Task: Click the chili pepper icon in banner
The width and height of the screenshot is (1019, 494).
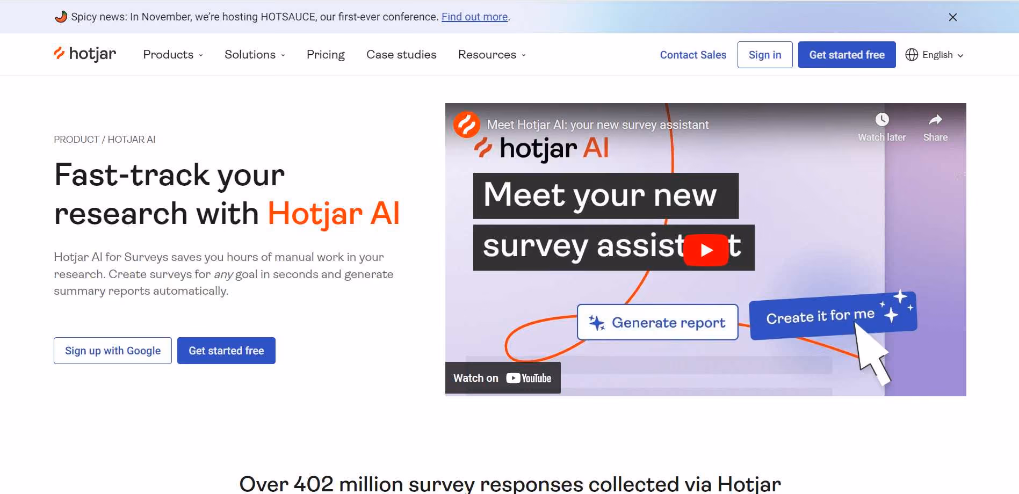Action: pos(61,17)
